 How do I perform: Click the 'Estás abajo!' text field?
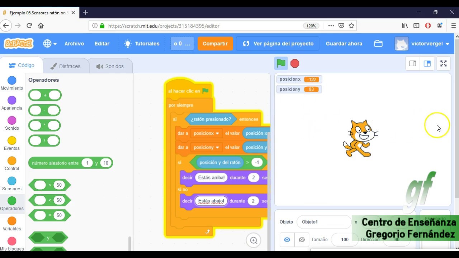tap(211, 201)
